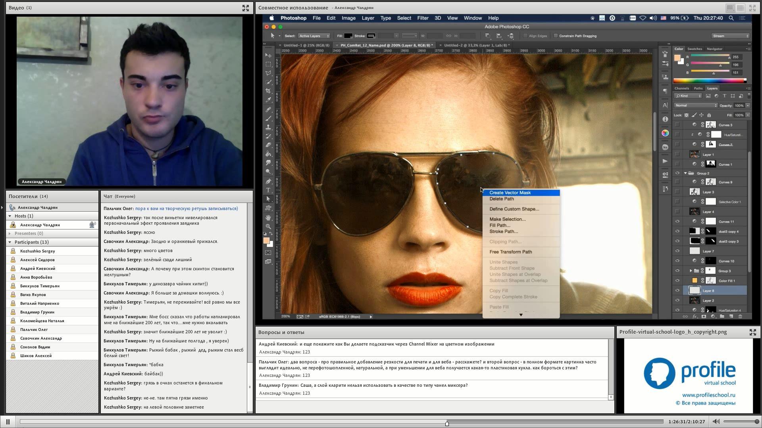Click the add layer style fx icon
The image size is (762, 428).
695,316
